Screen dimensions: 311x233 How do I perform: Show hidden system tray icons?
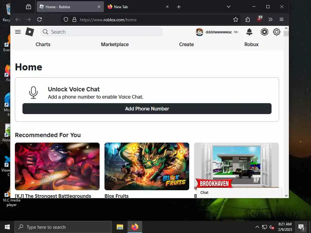click(257, 227)
